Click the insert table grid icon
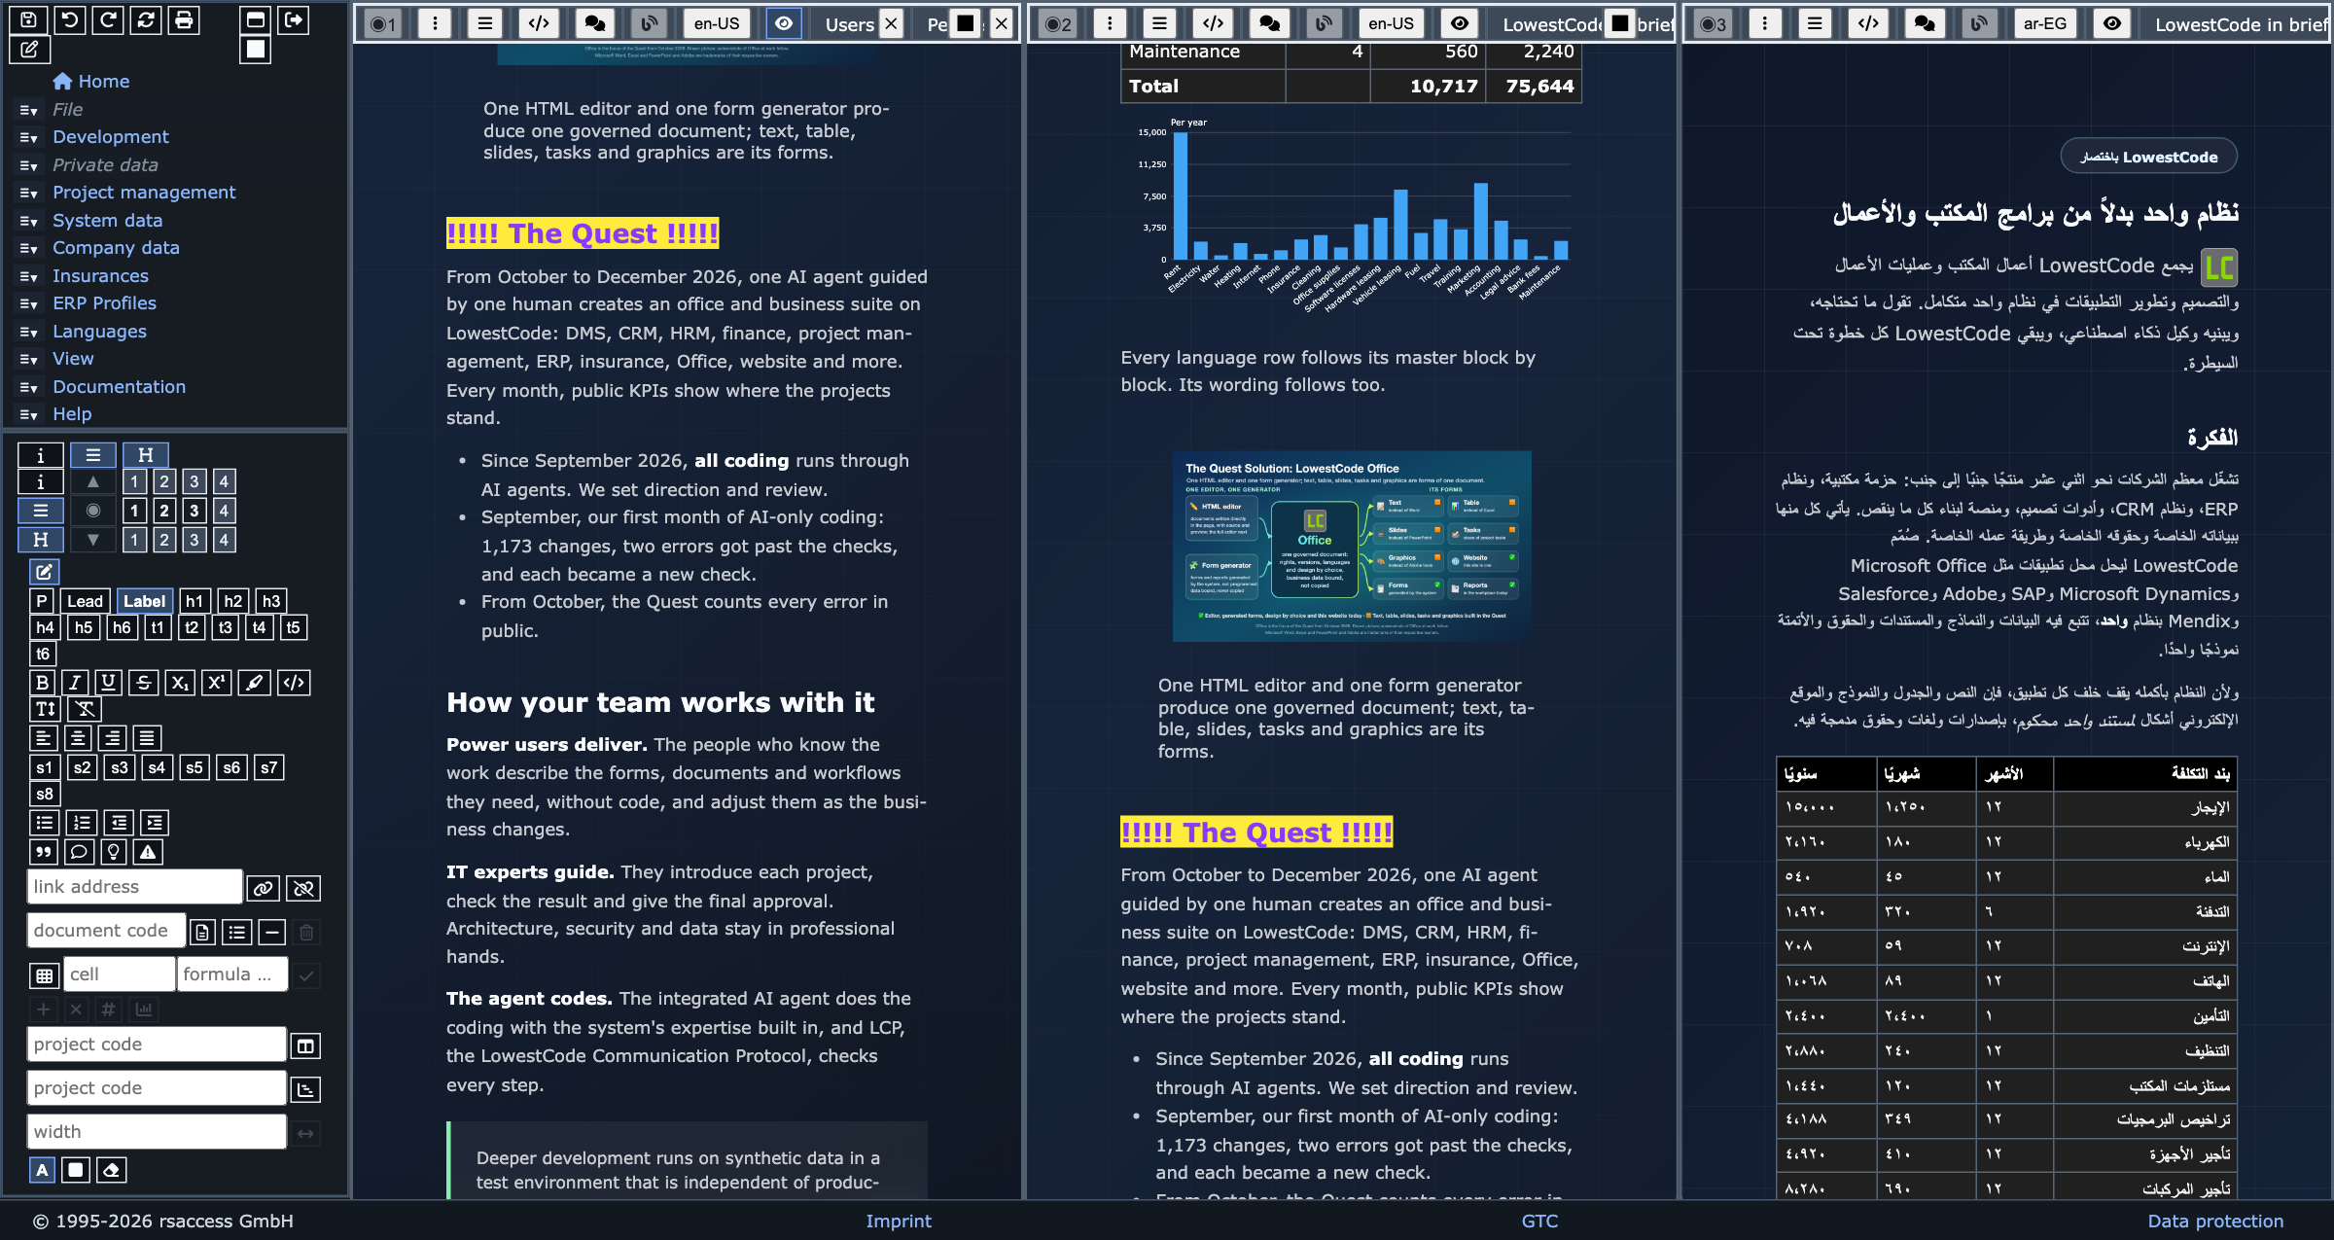2334x1240 pixels. click(44, 975)
